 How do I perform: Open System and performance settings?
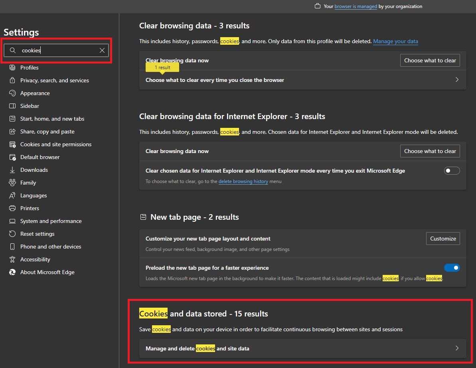[x=50, y=221]
